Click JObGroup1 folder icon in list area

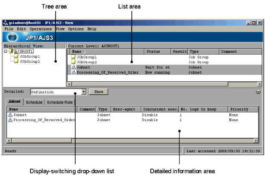73,57
